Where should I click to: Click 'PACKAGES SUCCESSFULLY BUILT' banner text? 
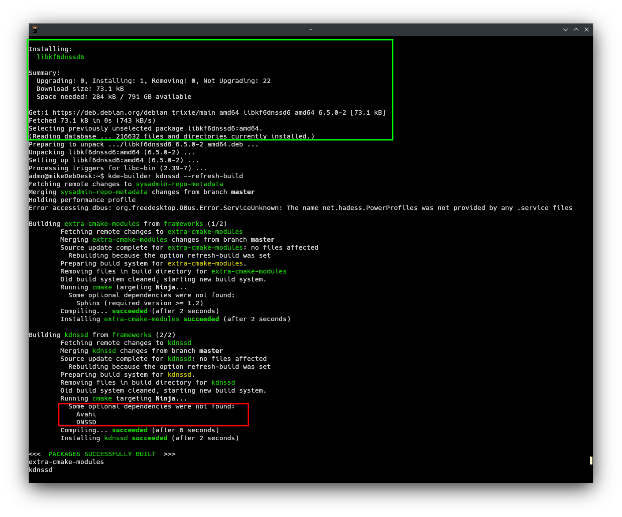pyautogui.click(x=102, y=454)
